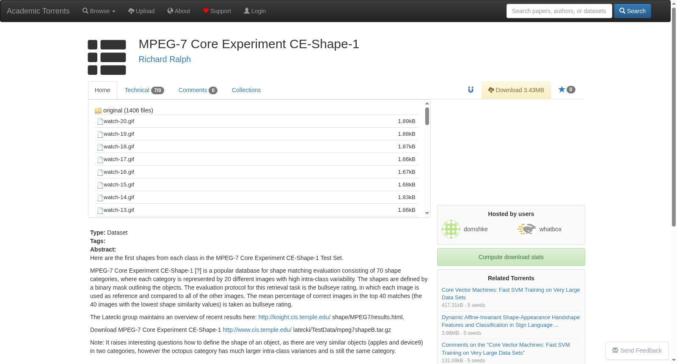Image resolution: width=677 pixels, height=364 pixels.
Task: Open the Login page
Action: 255,11
